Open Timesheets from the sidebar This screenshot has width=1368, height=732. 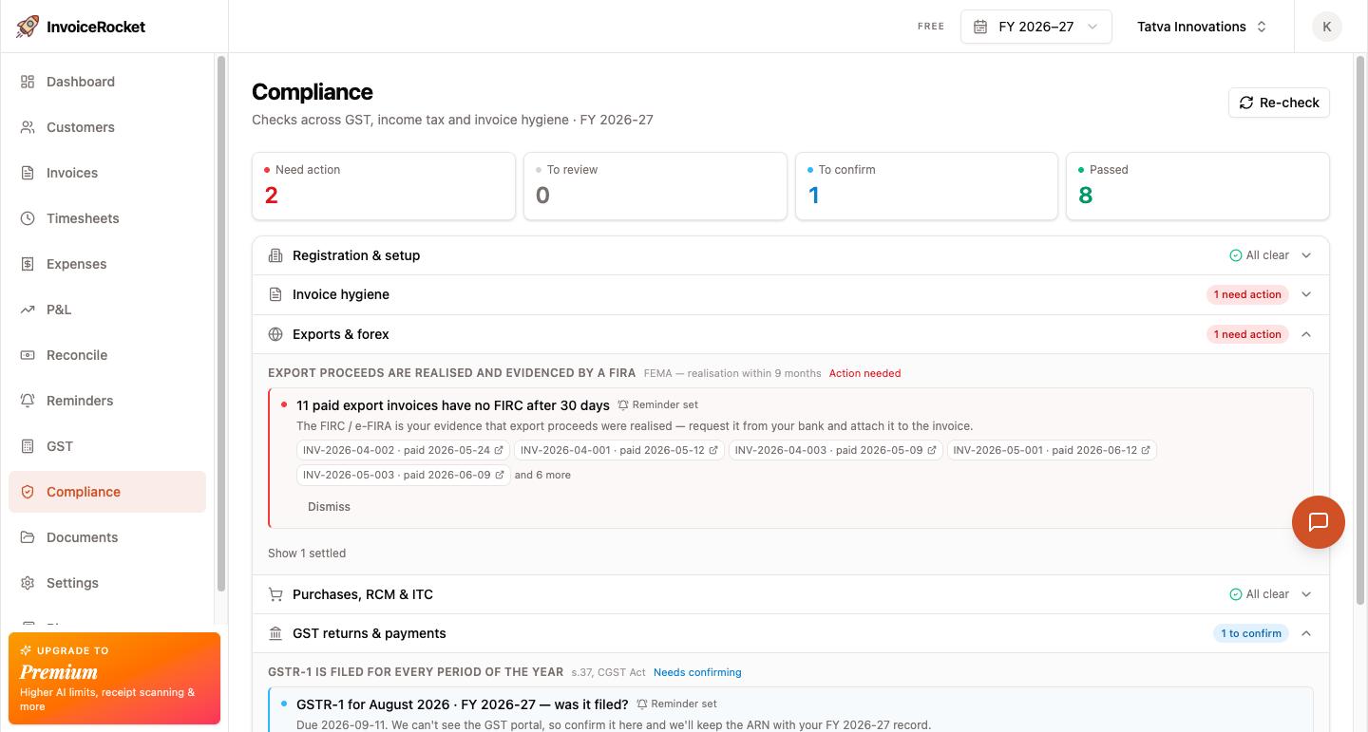(107, 218)
